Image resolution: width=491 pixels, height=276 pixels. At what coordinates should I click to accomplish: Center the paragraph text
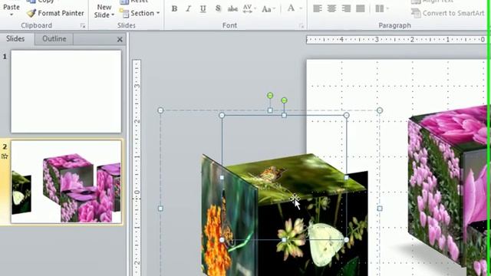[331, 8]
